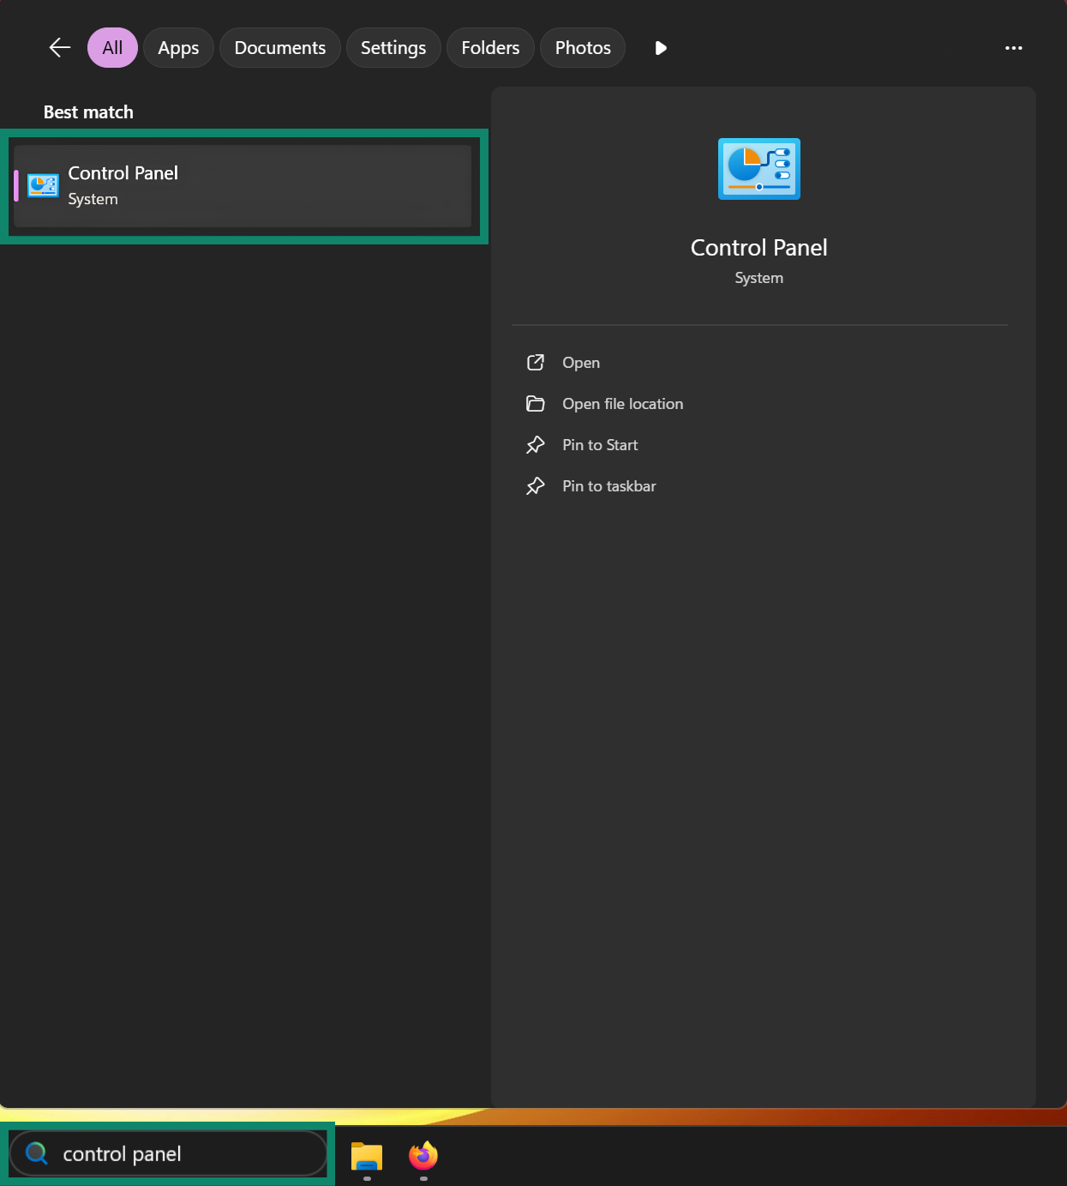Show more filter categories arrow
1067x1186 pixels.
[x=661, y=48]
